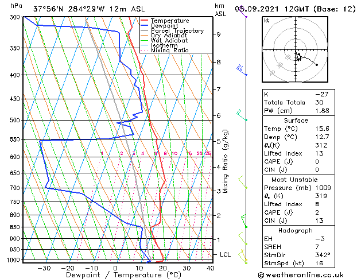Image resolution: width=361 pixels, height=279 pixels.
Task: Click the Temperature red legend line
Action: click(145, 21)
